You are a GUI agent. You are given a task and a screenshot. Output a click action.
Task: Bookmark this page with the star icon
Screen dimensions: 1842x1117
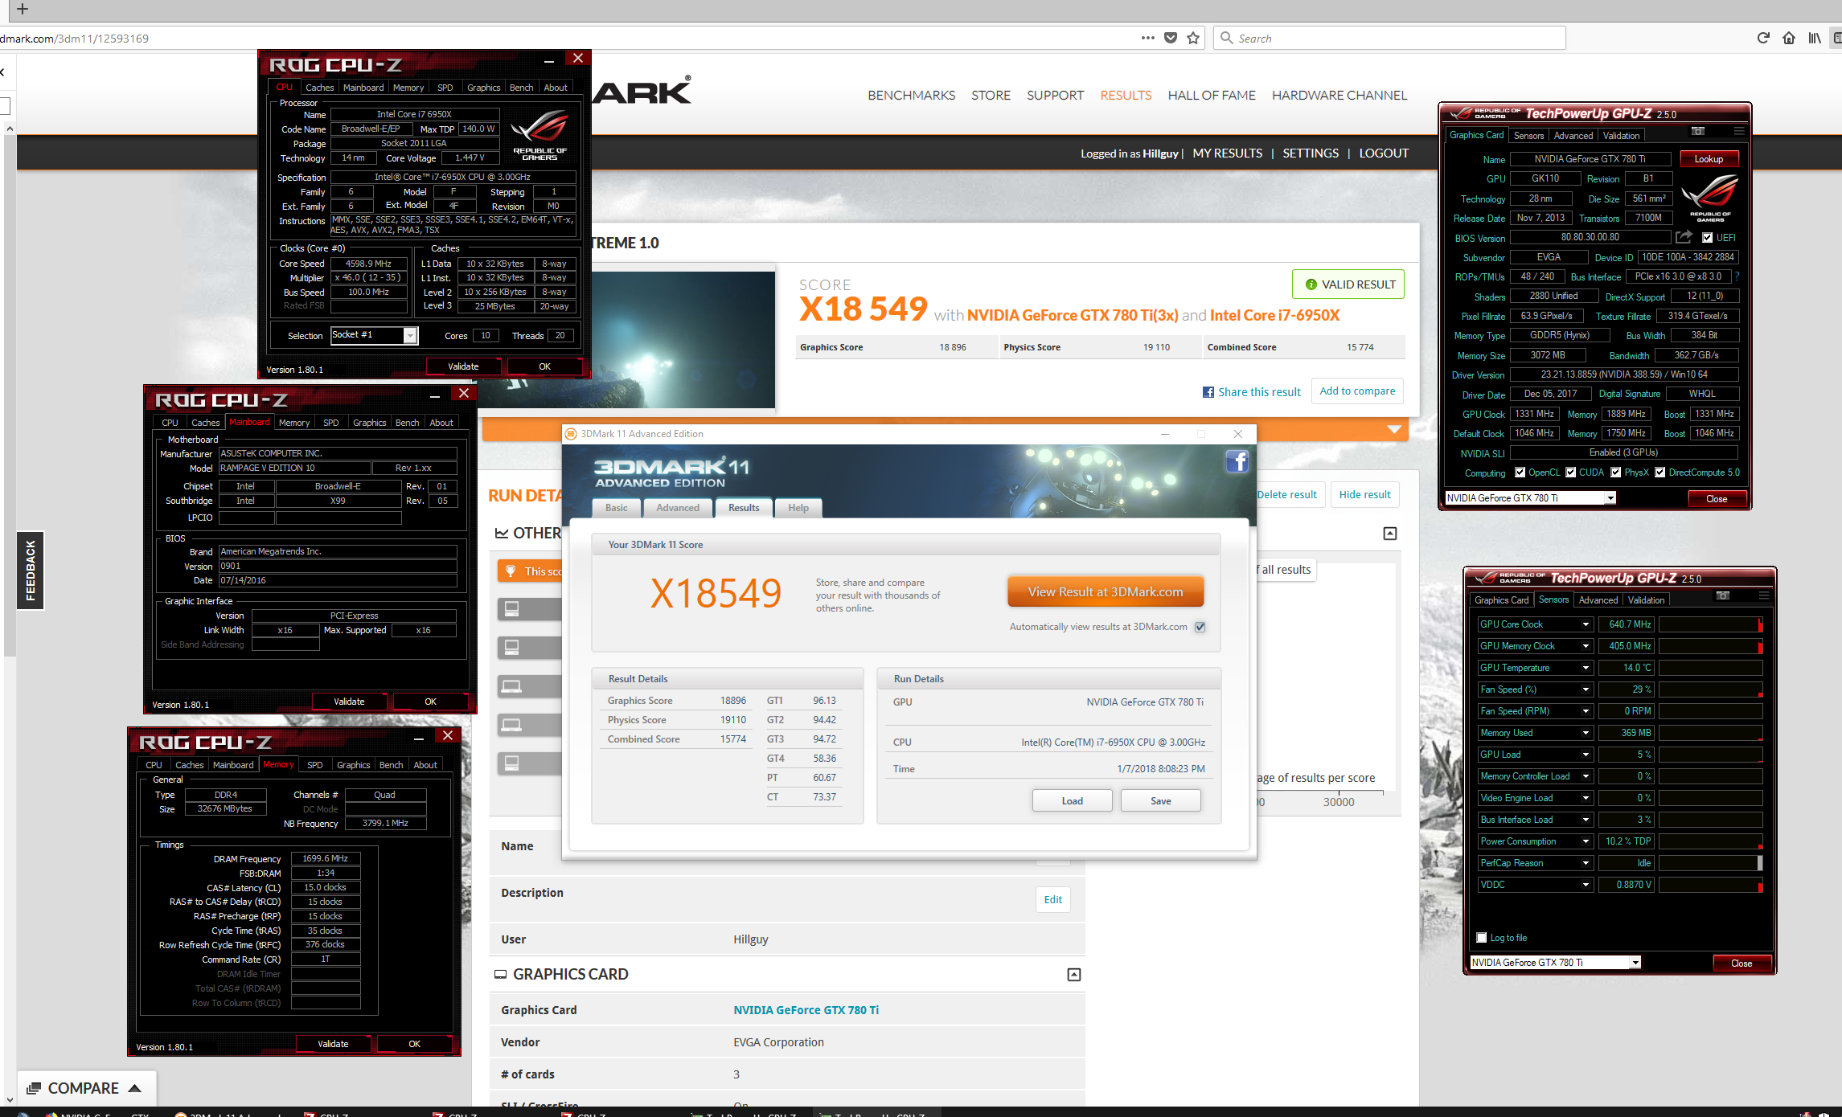click(x=1193, y=38)
